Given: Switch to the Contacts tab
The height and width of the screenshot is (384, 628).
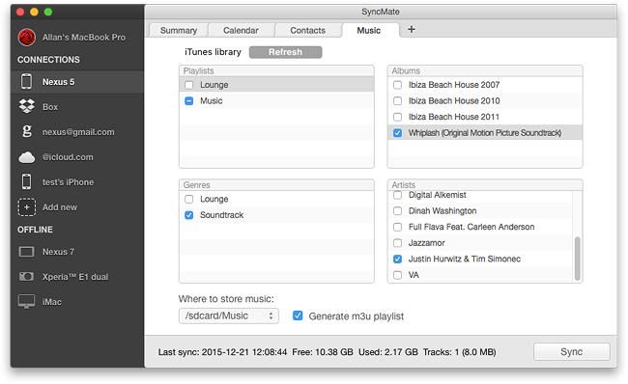Looking at the screenshot, I should (307, 31).
